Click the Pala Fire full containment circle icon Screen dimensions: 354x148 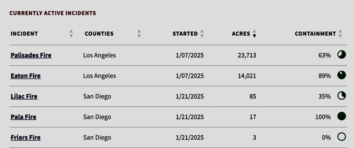[342, 117]
